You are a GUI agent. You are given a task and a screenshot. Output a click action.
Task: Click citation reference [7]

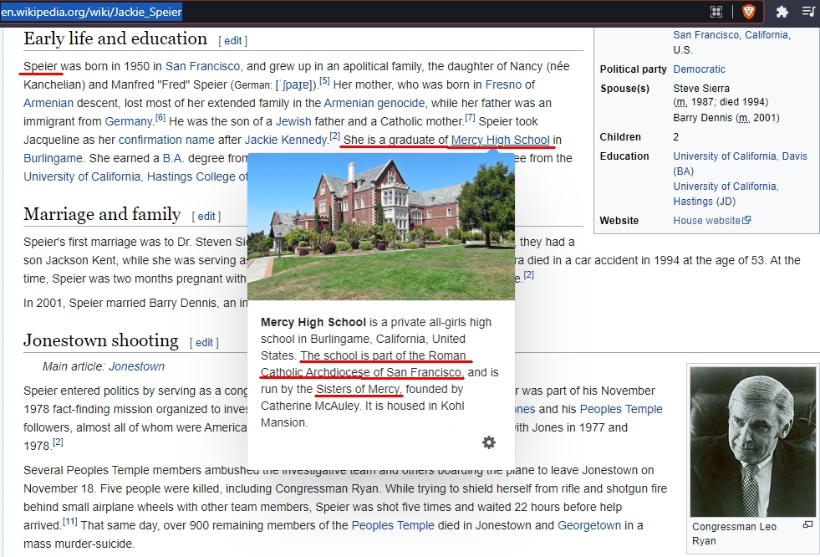point(470,118)
